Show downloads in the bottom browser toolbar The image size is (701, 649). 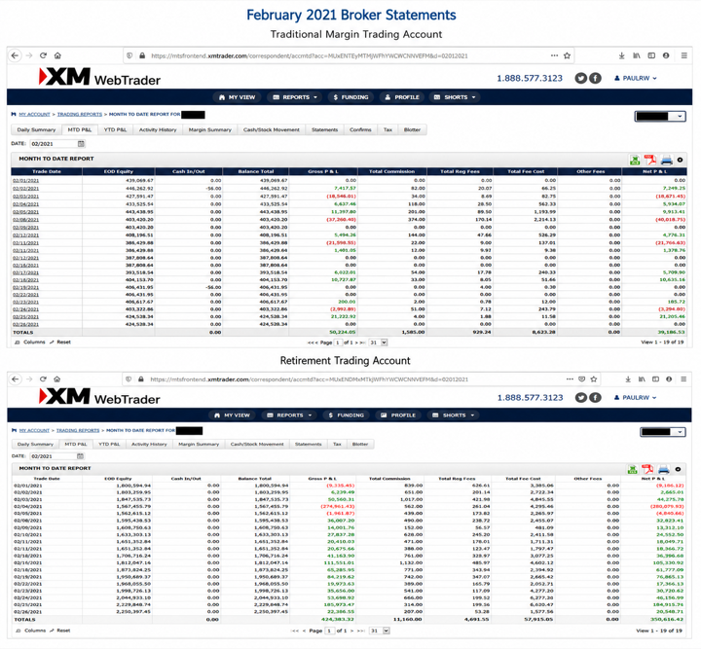[628, 379]
